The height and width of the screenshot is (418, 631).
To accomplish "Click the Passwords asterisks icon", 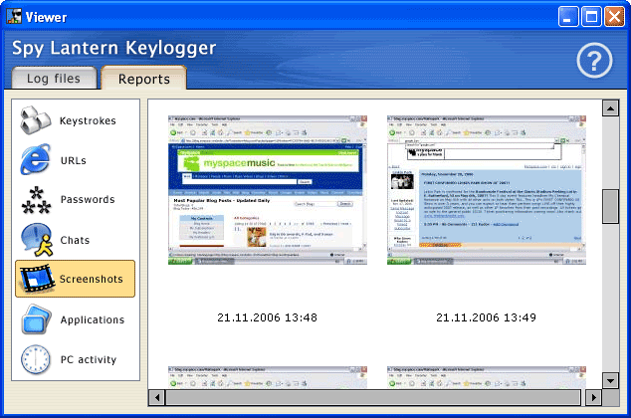I will coord(36,200).
